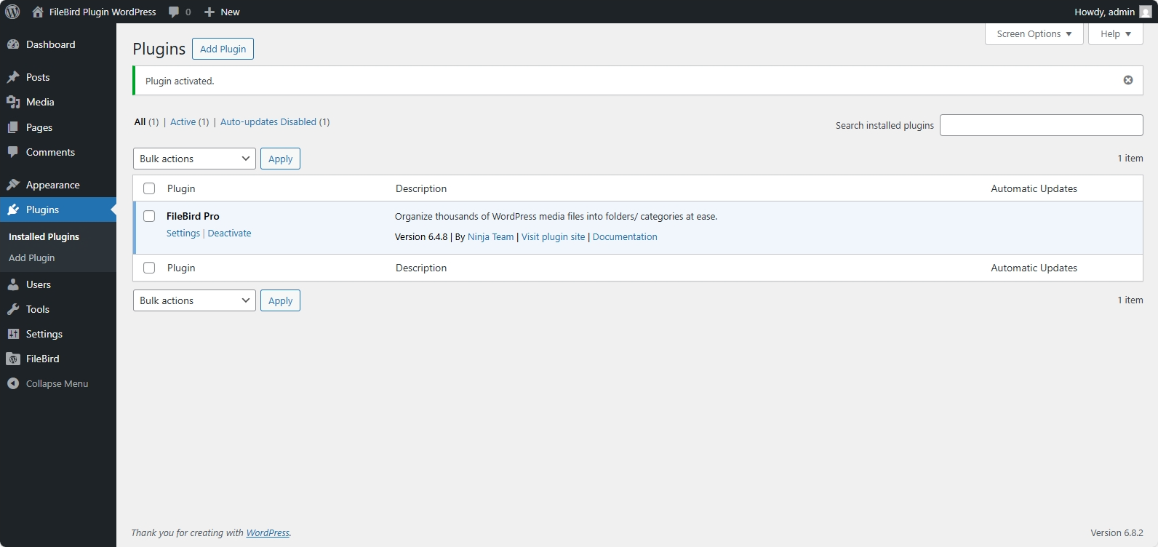Image resolution: width=1158 pixels, height=547 pixels.
Task: Click the Collapse Menu arrow icon
Action: click(13, 383)
